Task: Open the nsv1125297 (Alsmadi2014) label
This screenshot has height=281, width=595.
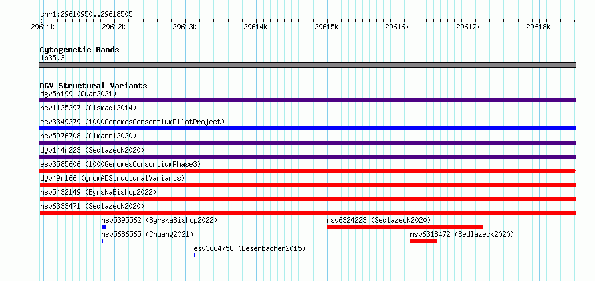Action: pos(88,108)
